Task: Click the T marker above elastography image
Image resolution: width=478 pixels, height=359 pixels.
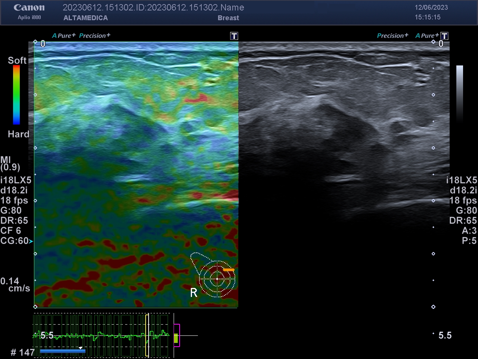Action: click(x=234, y=36)
